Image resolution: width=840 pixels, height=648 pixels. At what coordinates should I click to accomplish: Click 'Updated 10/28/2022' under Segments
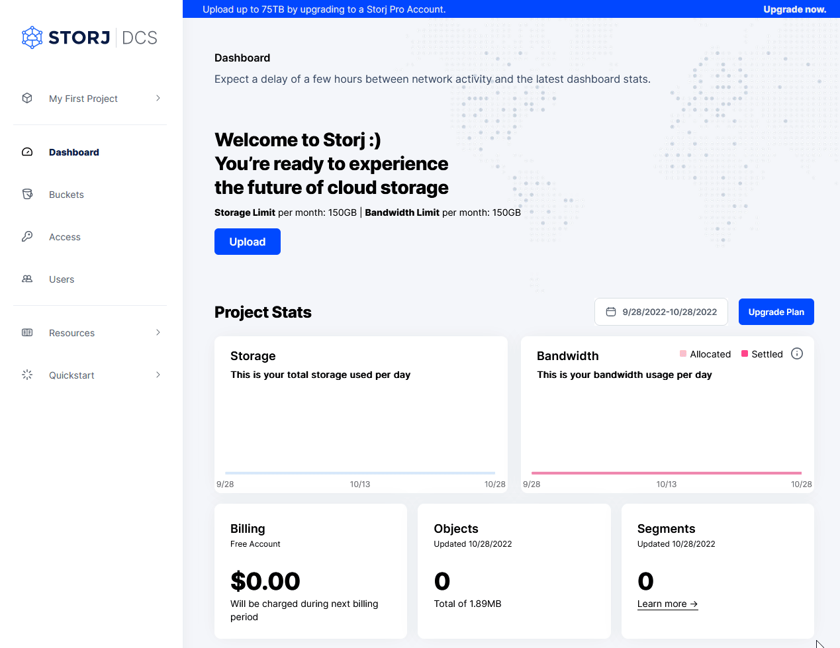click(x=677, y=544)
